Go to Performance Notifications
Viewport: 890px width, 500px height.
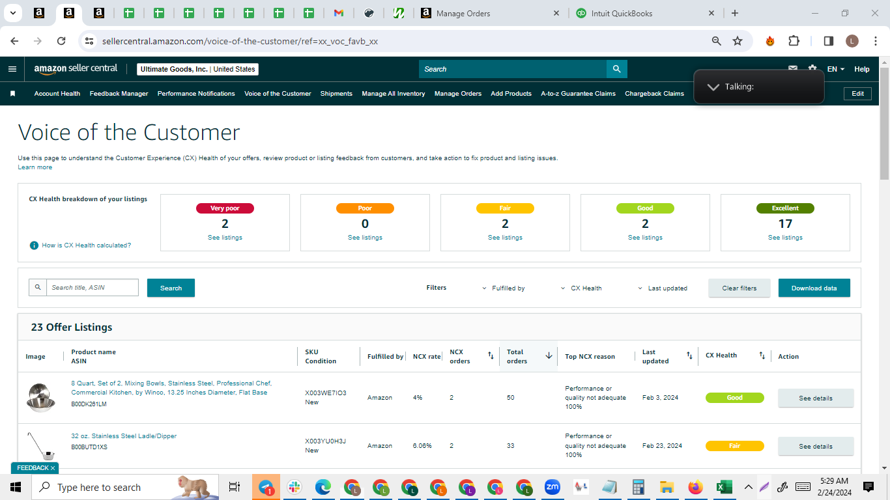[x=196, y=94]
